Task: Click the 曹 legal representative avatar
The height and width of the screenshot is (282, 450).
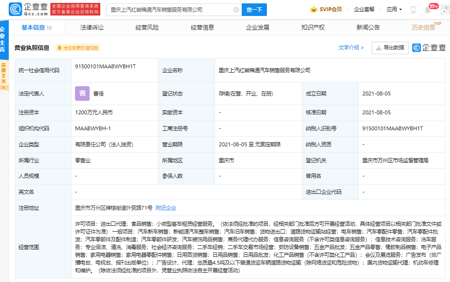Action: (82, 94)
